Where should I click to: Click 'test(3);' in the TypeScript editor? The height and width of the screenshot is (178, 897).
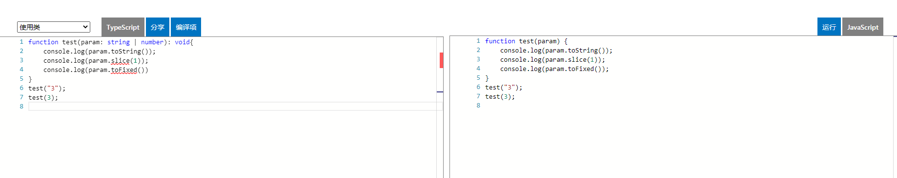click(43, 98)
